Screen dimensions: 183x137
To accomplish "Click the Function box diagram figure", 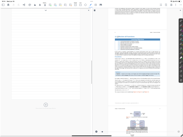I will (x=137, y=114).
